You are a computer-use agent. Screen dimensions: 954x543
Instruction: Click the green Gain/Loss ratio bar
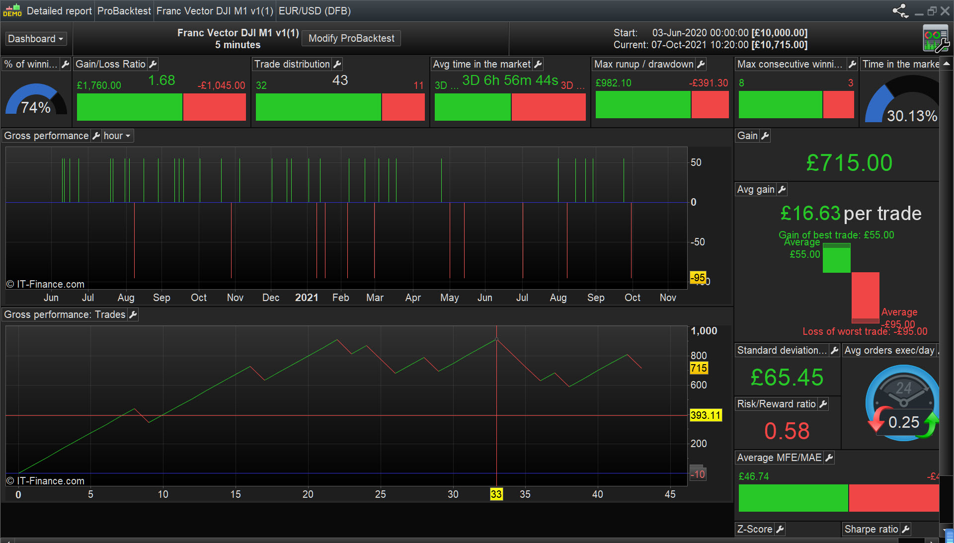point(129,107)
